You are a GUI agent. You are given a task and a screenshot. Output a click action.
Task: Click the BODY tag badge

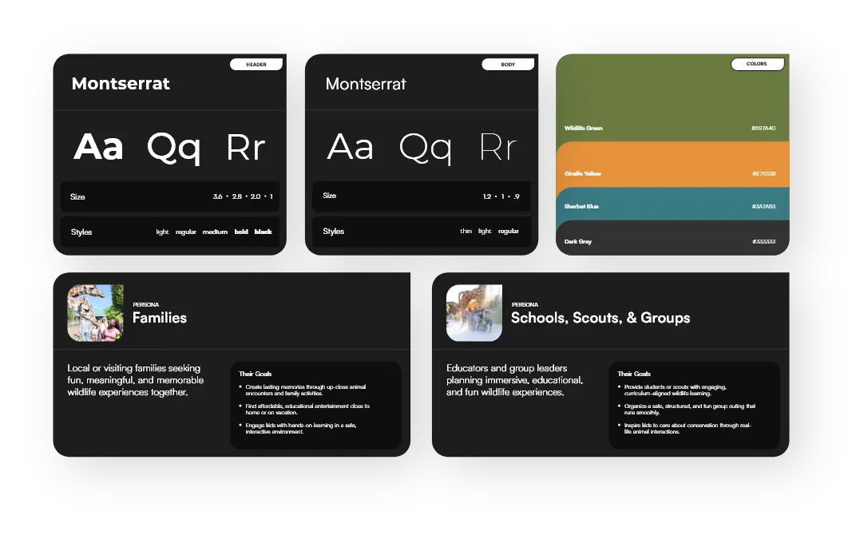[x=508, y=65]
